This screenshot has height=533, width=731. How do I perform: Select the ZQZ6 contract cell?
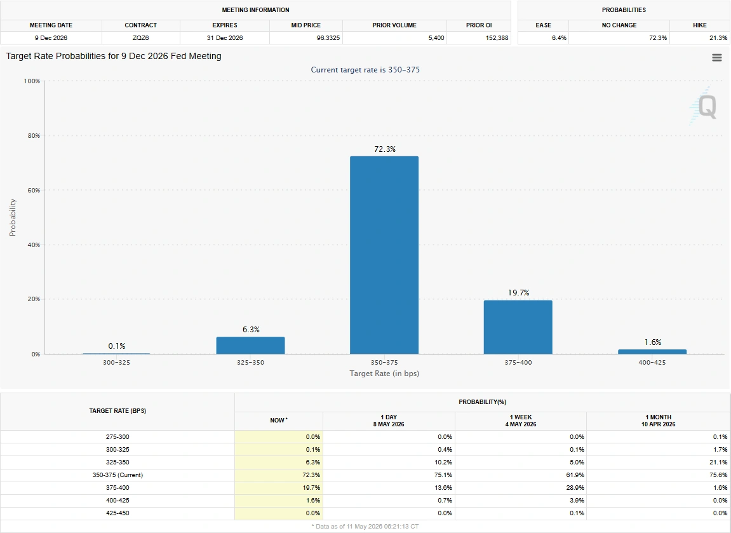[141, 37]
